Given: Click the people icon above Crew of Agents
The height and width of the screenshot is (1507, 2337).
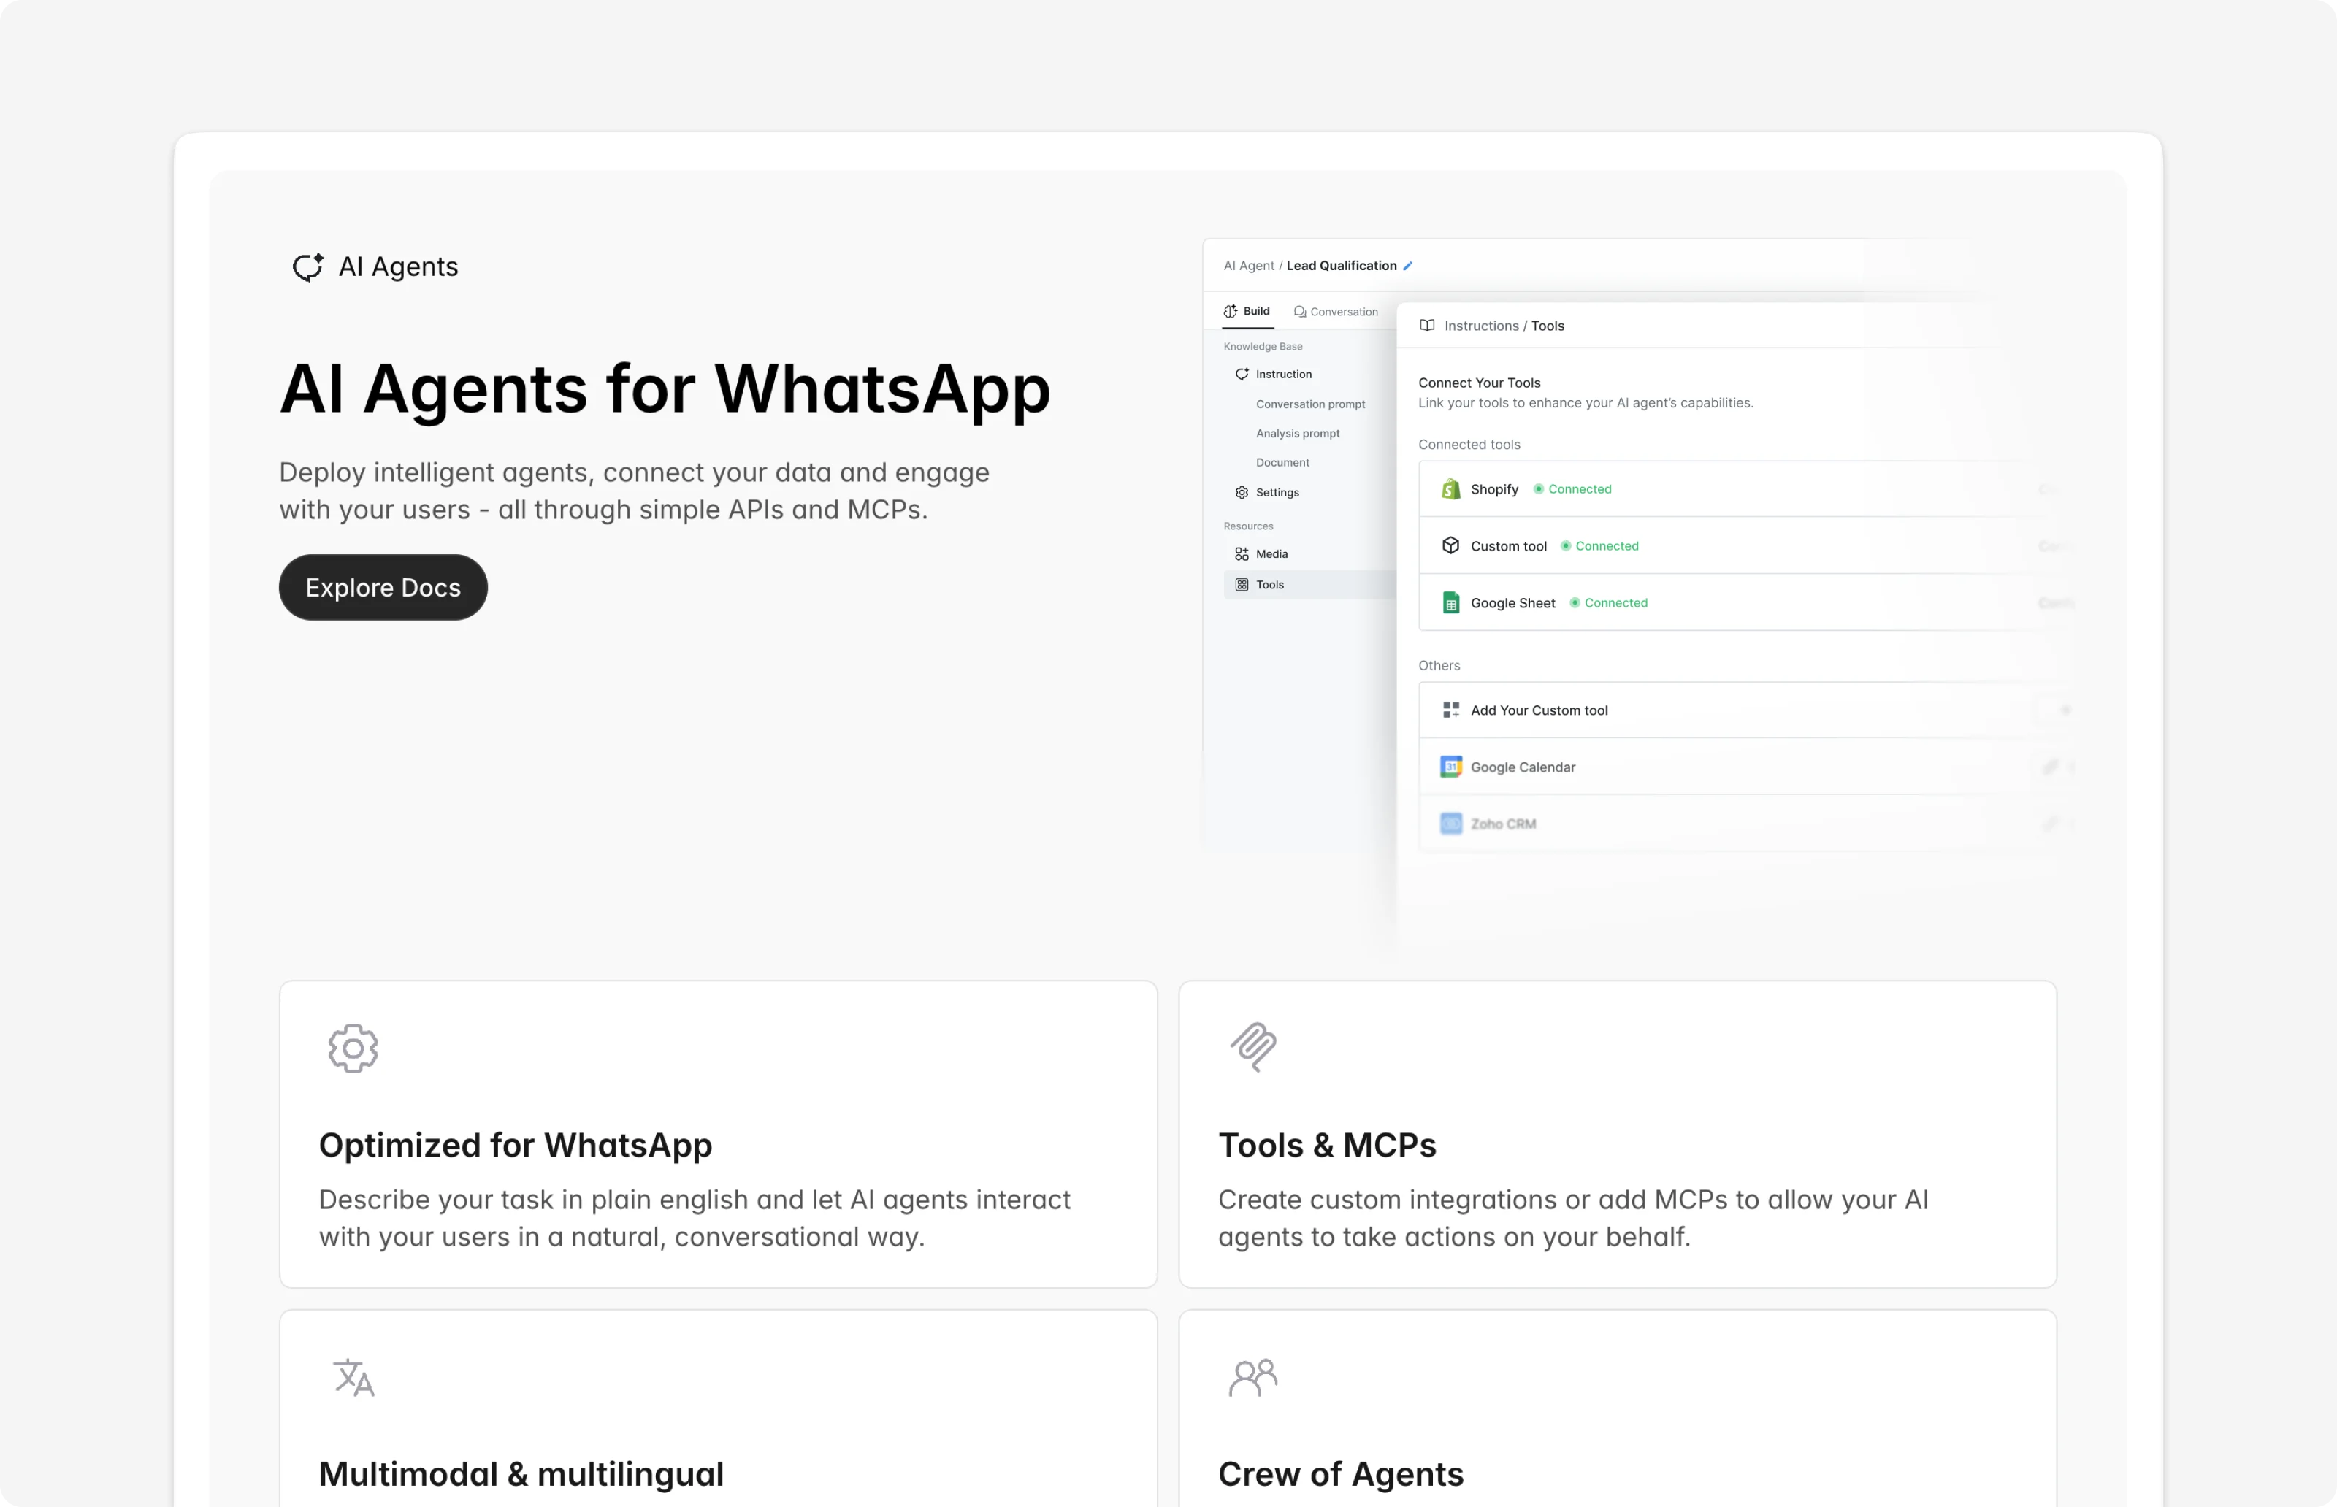Looking at the screenshot, I should [1252, 1378].
